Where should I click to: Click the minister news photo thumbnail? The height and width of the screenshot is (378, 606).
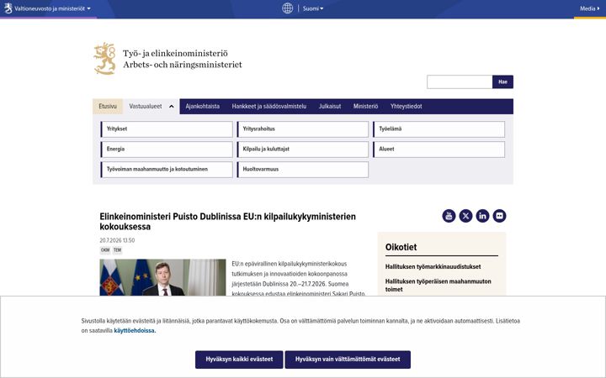point(162,277)
